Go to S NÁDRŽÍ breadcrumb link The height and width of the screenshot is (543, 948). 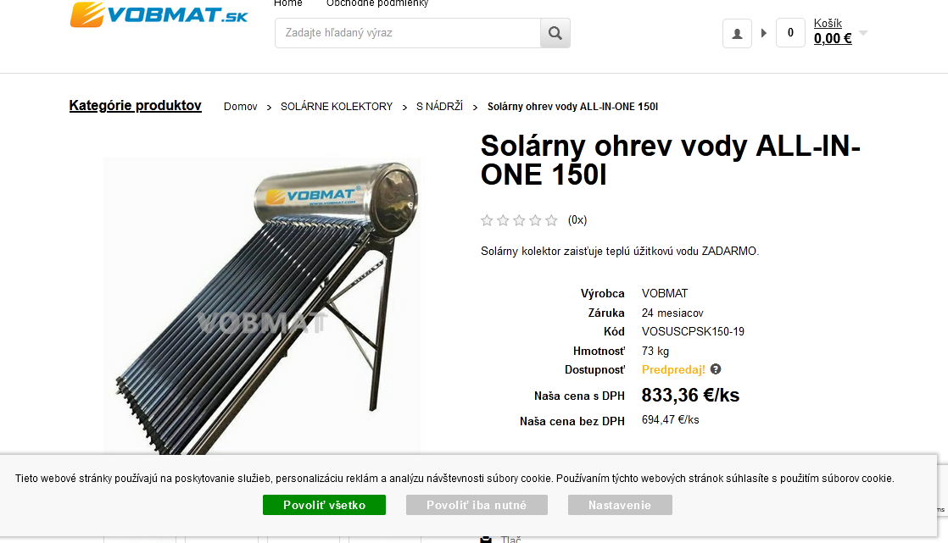coord(439,106)
